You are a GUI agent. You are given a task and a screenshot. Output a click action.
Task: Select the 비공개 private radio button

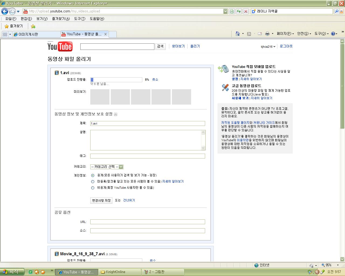tap(93, 188)
